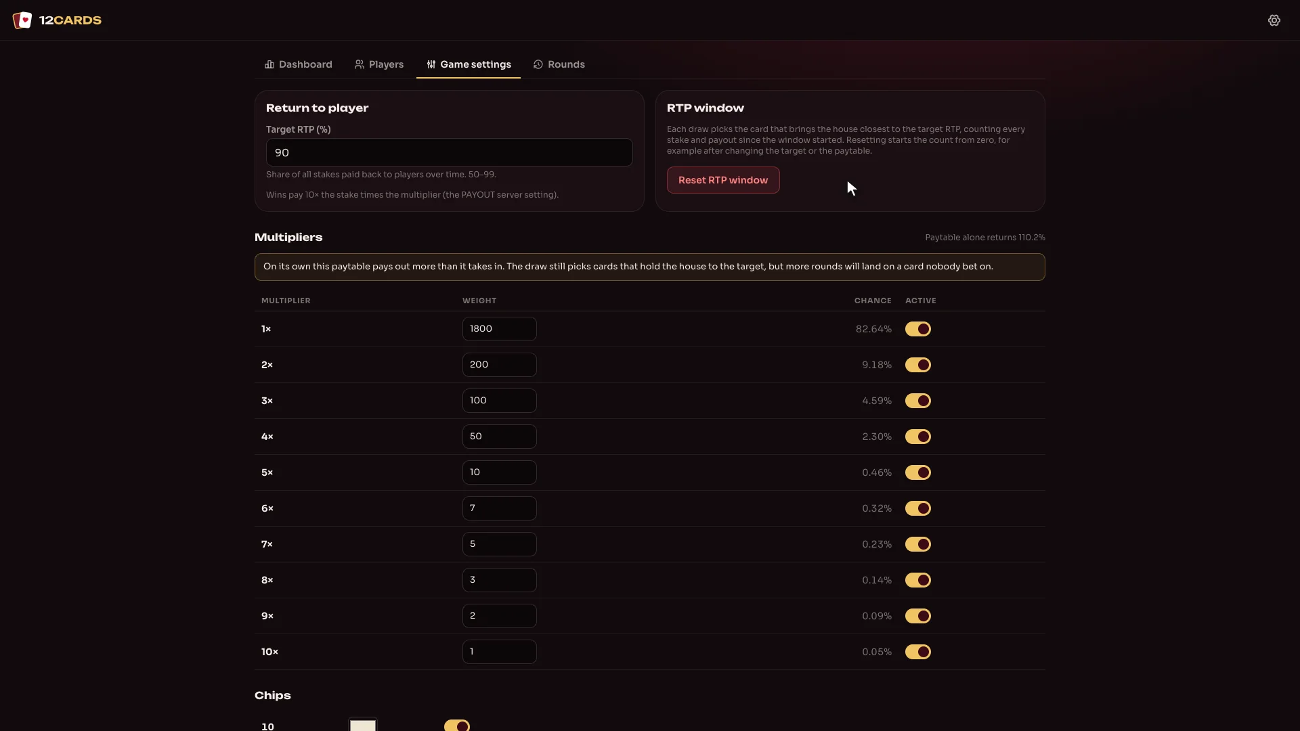Click the 10× multiplier label
The width and height of the screenshot is (1300, 731).
tap(269, 652)
